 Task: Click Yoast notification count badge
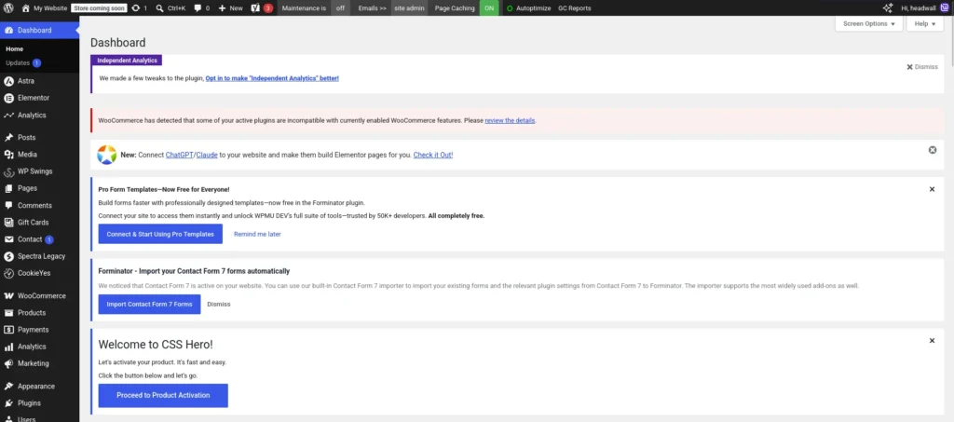coord(267,7)
